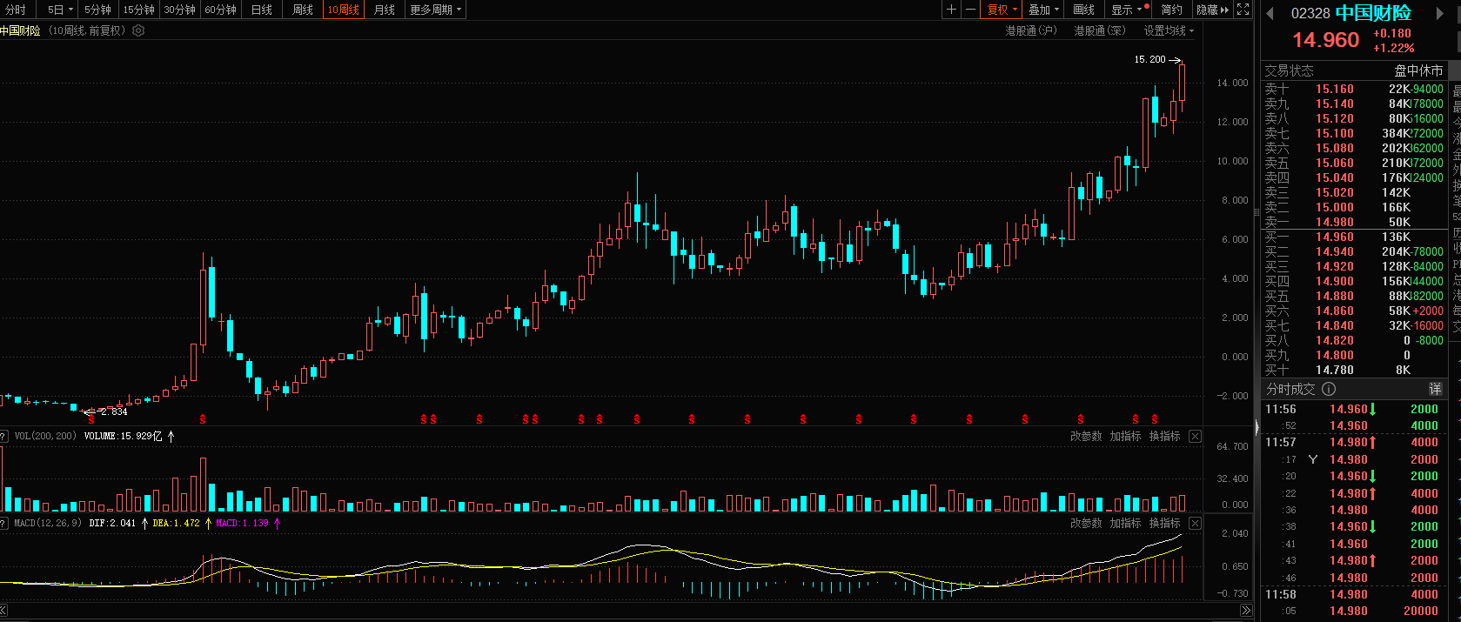Click the DIF:2.041 value label
The width and height of the screenshot is (1461, 622).
click(112, 523)
